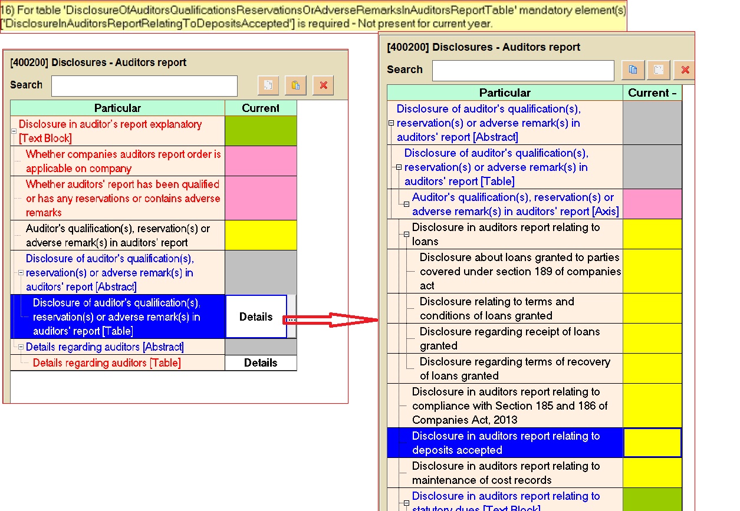
Task: Click the ellipsis button beside the highlighted Details cell
Action: 291,317
